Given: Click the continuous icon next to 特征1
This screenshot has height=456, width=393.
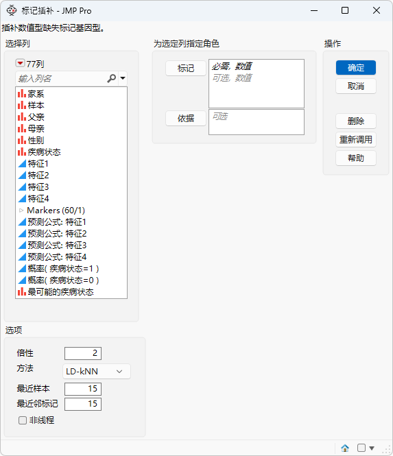Looking at the screenshot, I should 22,164.
